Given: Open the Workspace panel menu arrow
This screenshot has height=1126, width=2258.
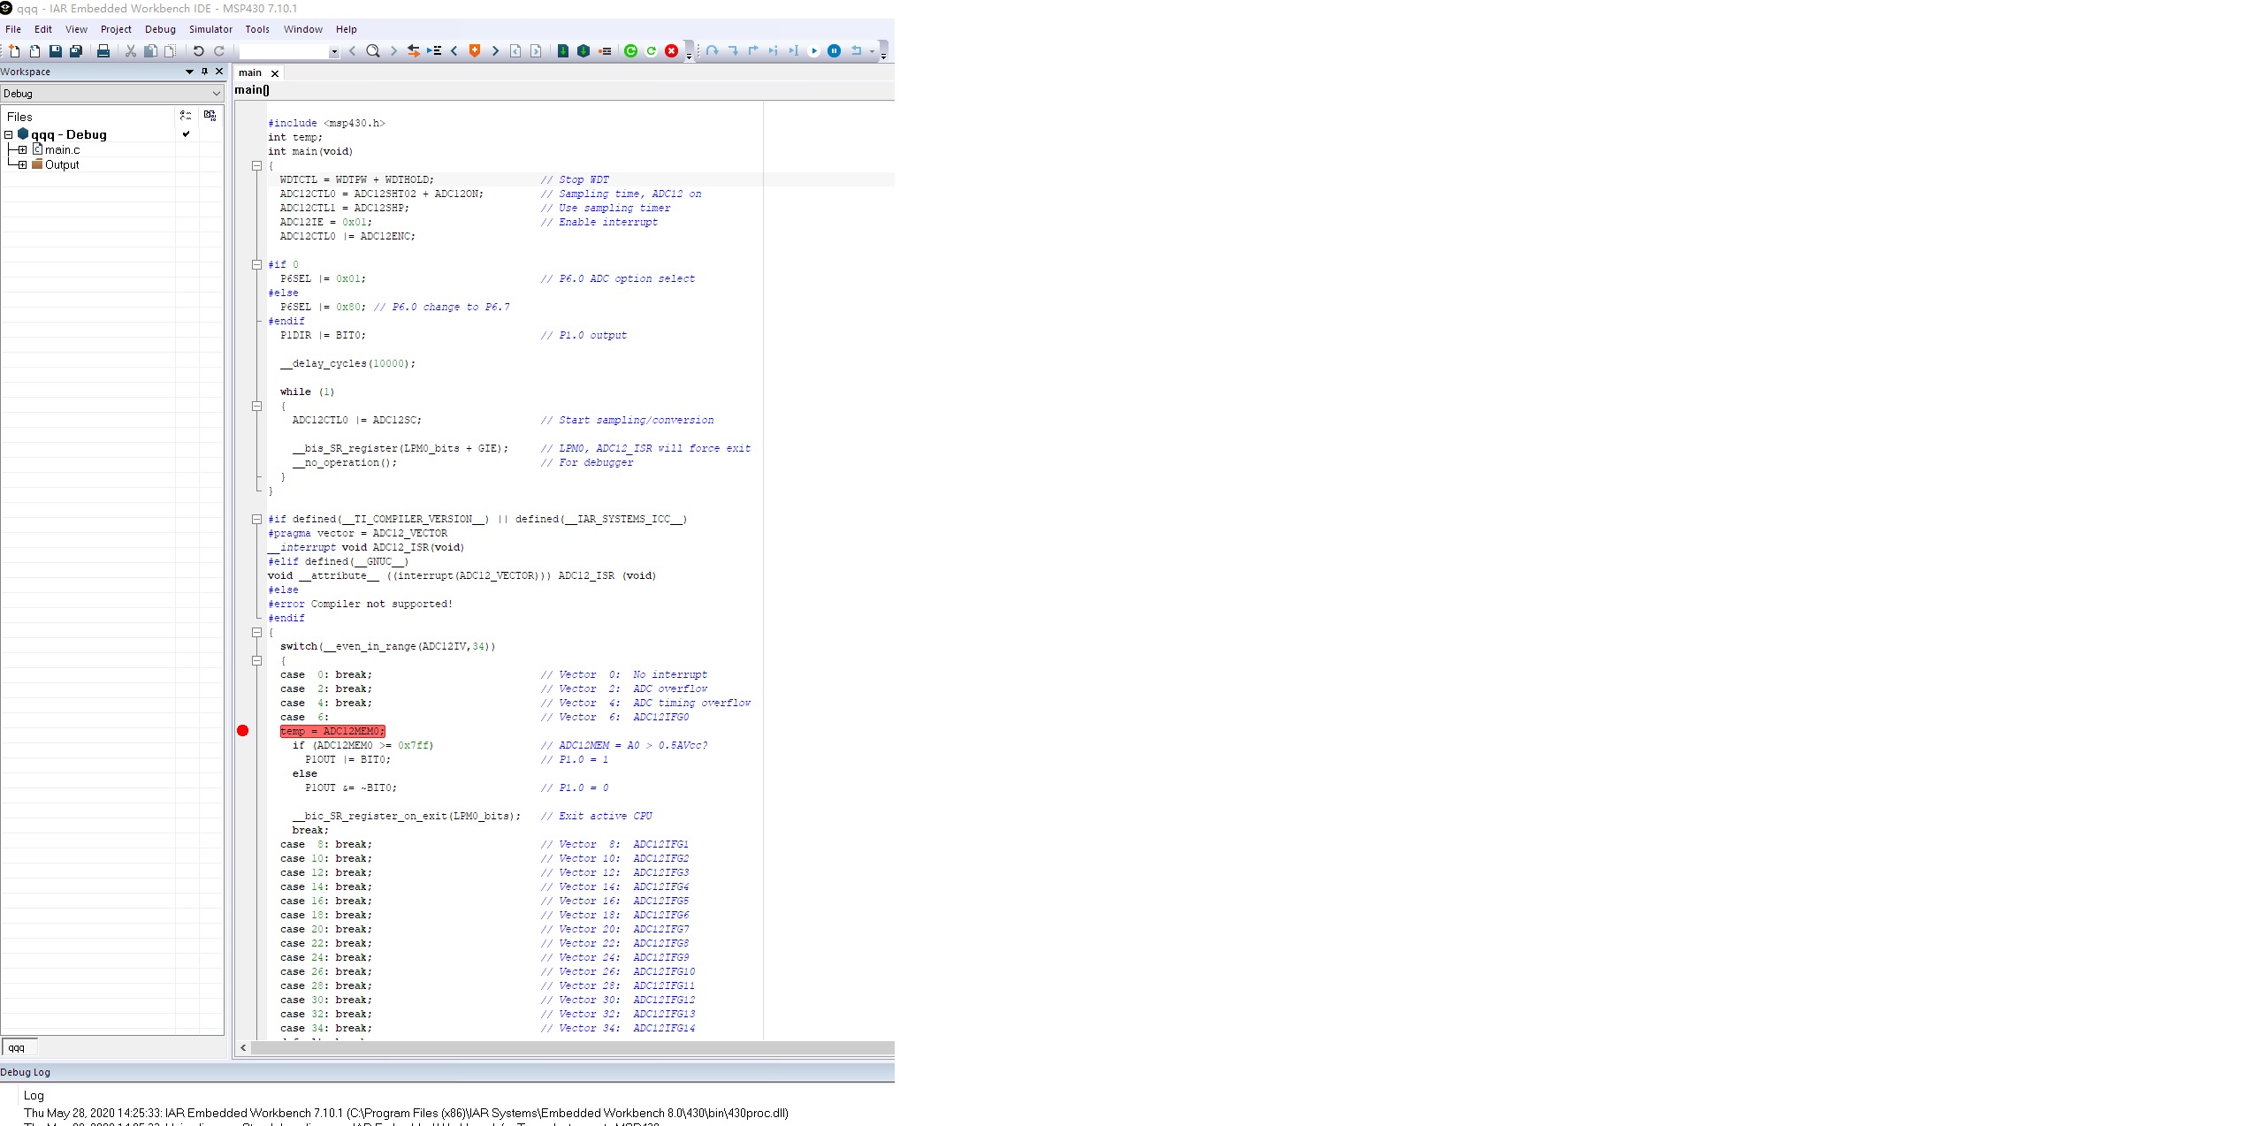Looking at the screenshot, I should tap(189, 72).
